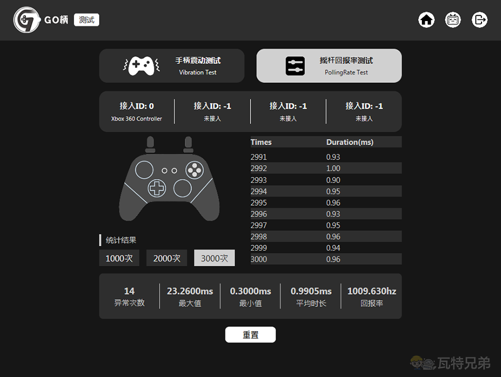Click the 0.3000ms 最小值 statistic
501x377 pixels.
tap(250, 296)
